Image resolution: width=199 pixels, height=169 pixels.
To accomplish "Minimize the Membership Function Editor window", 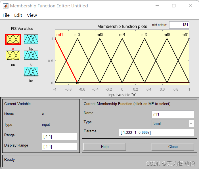I will pos(157,6).
